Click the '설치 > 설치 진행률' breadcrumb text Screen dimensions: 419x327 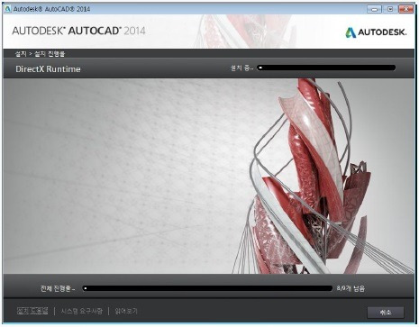(40, 54)
